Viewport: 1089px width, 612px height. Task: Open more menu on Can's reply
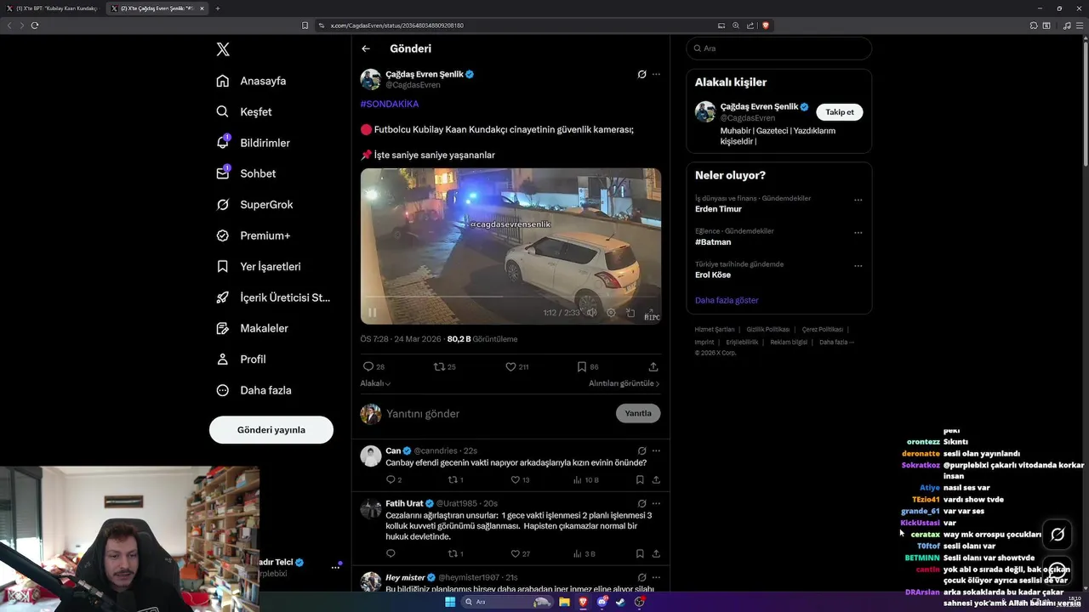click(x=656, y=450)
